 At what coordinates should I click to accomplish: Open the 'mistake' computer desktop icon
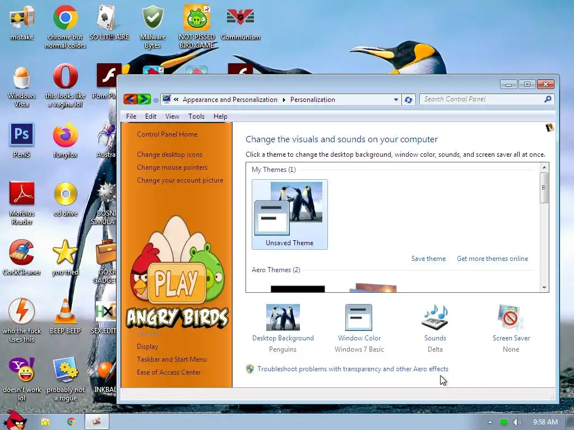[22, 22]
